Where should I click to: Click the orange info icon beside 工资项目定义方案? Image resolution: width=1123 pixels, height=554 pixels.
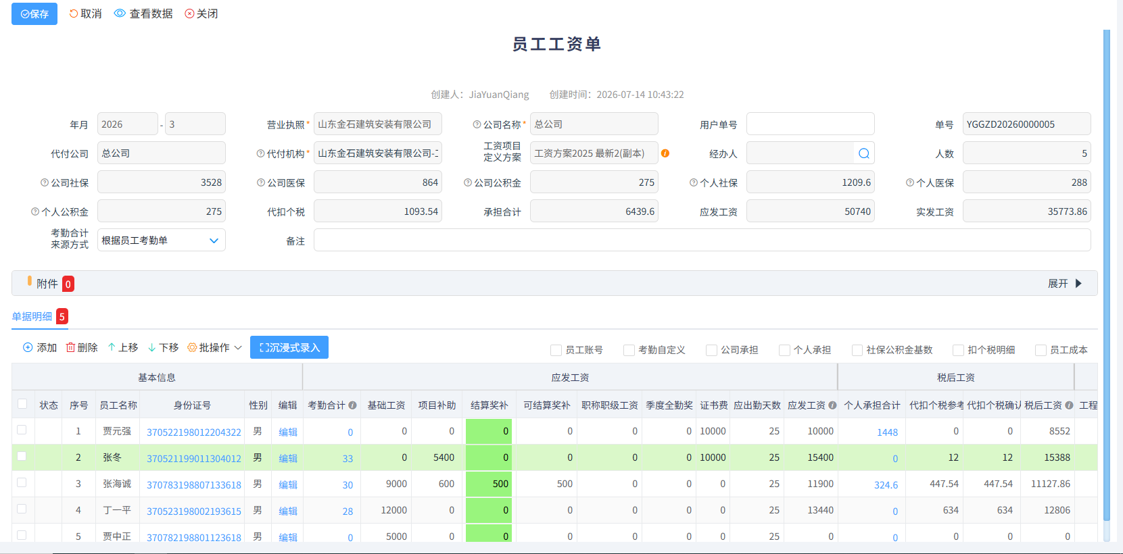coord(665,153)
